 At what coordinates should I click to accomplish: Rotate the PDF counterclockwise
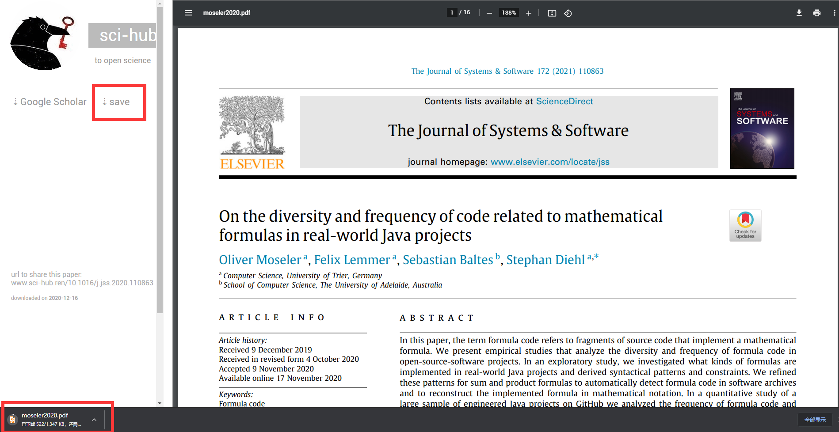(x=568, y=13)
